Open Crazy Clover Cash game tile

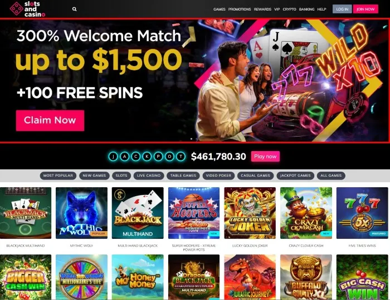pos(306,213)
